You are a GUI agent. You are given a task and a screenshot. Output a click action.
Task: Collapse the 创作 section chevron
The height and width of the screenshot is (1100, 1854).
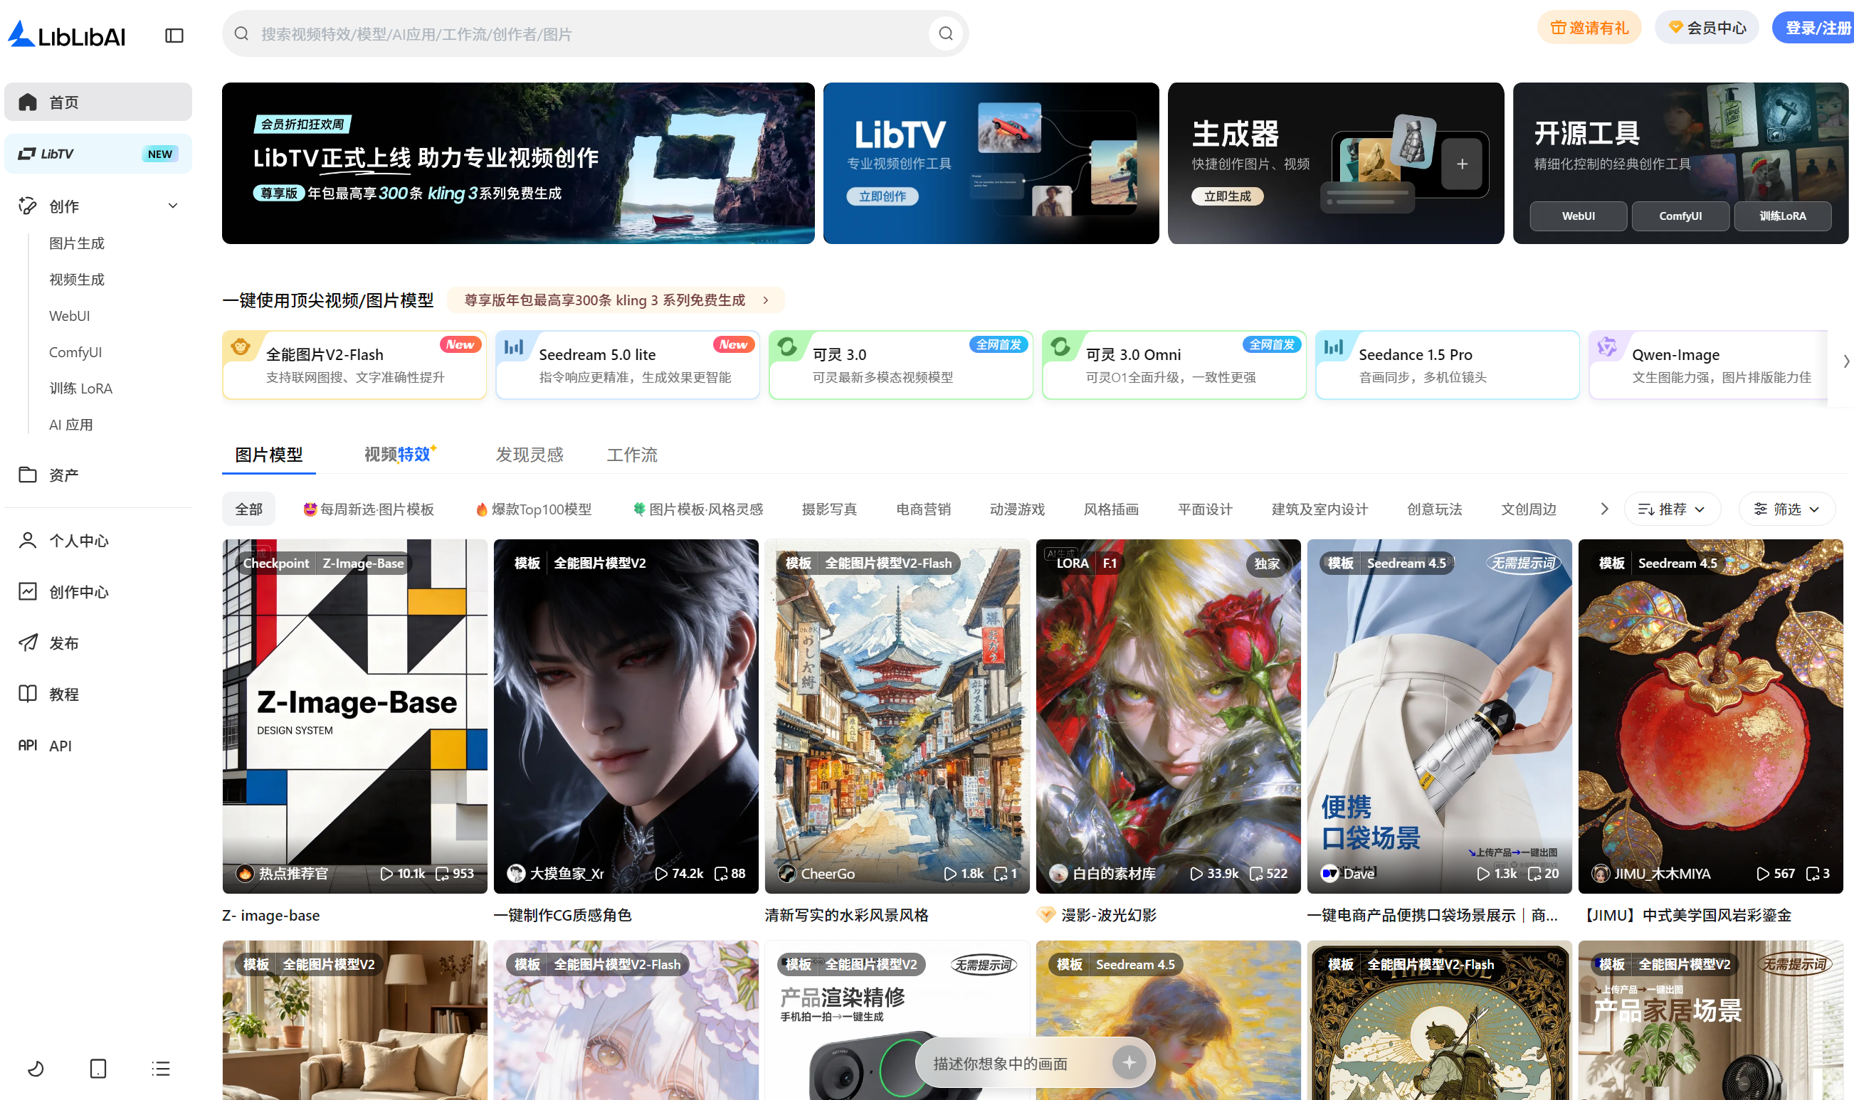(173, 206)
